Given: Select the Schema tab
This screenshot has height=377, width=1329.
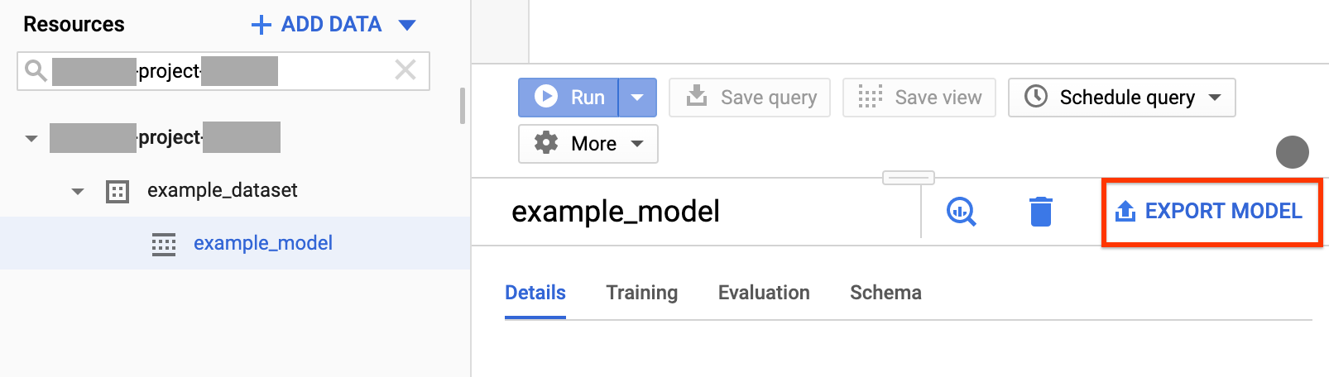Looking at the screenshot, I should [x=885, y=293].
